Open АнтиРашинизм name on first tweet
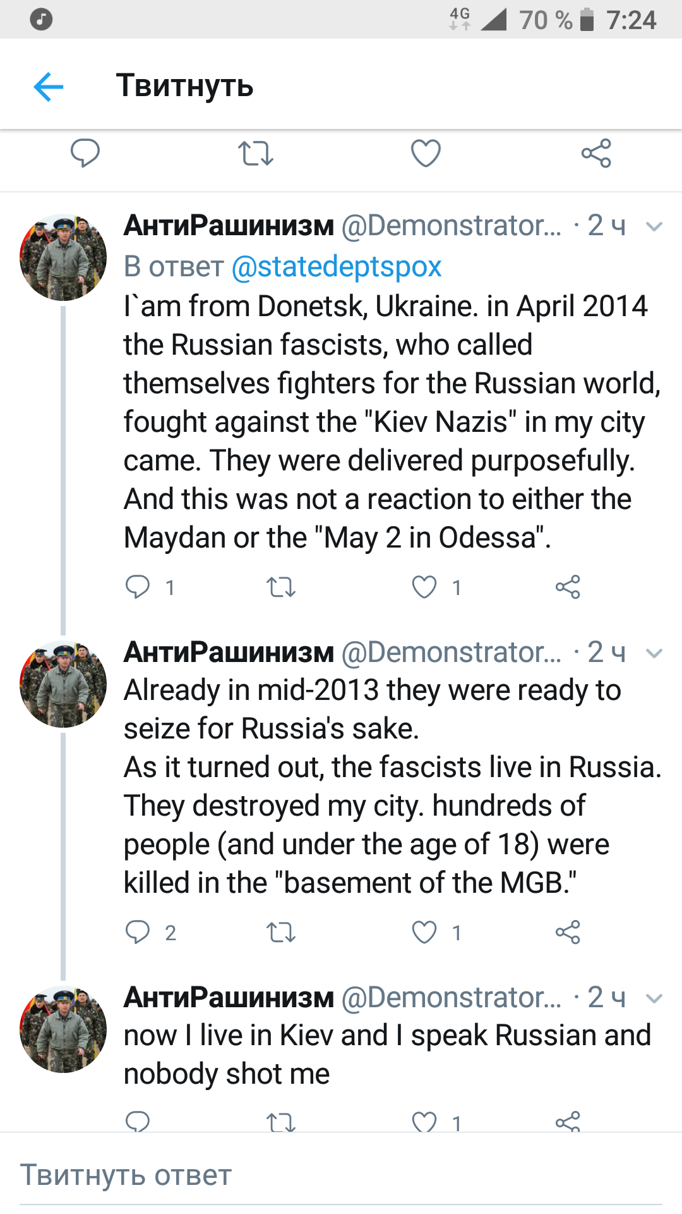Image resolution: width=682 pixels, height=1214 pixels. (x=229, y=225)
